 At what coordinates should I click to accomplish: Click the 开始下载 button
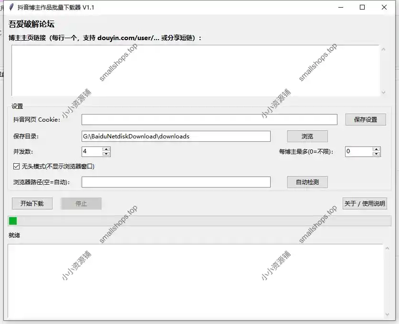[x=32, y=203]
